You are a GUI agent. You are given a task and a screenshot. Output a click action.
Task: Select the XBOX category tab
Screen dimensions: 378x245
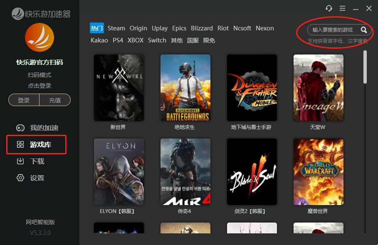(x=136, y=40)
